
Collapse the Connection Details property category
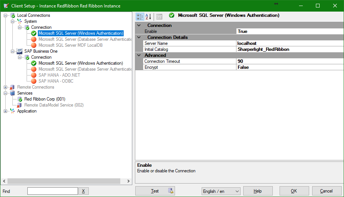click(139, 37)
